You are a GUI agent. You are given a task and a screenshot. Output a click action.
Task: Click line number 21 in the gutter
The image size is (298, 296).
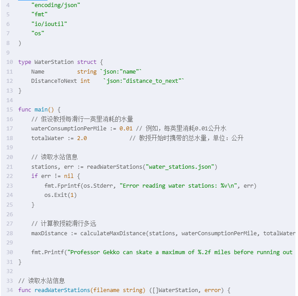10,166
